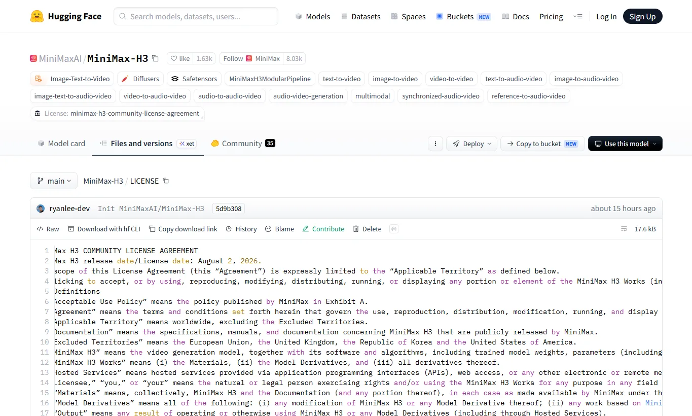Copy the model name MiniMax-H3
The height and width of the screenshot is (416, 692).
click(155, 58)
